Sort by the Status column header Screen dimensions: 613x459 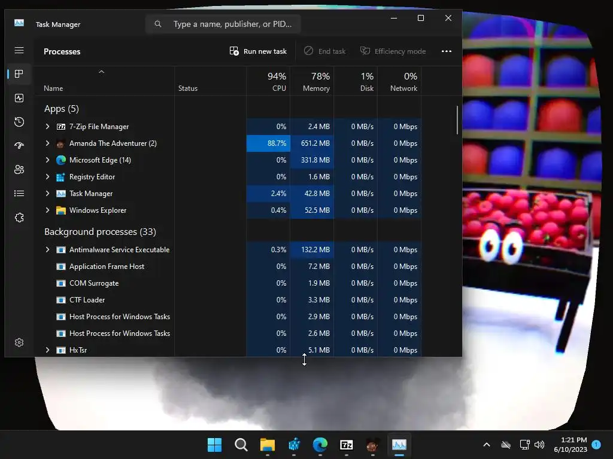(210, 81)
